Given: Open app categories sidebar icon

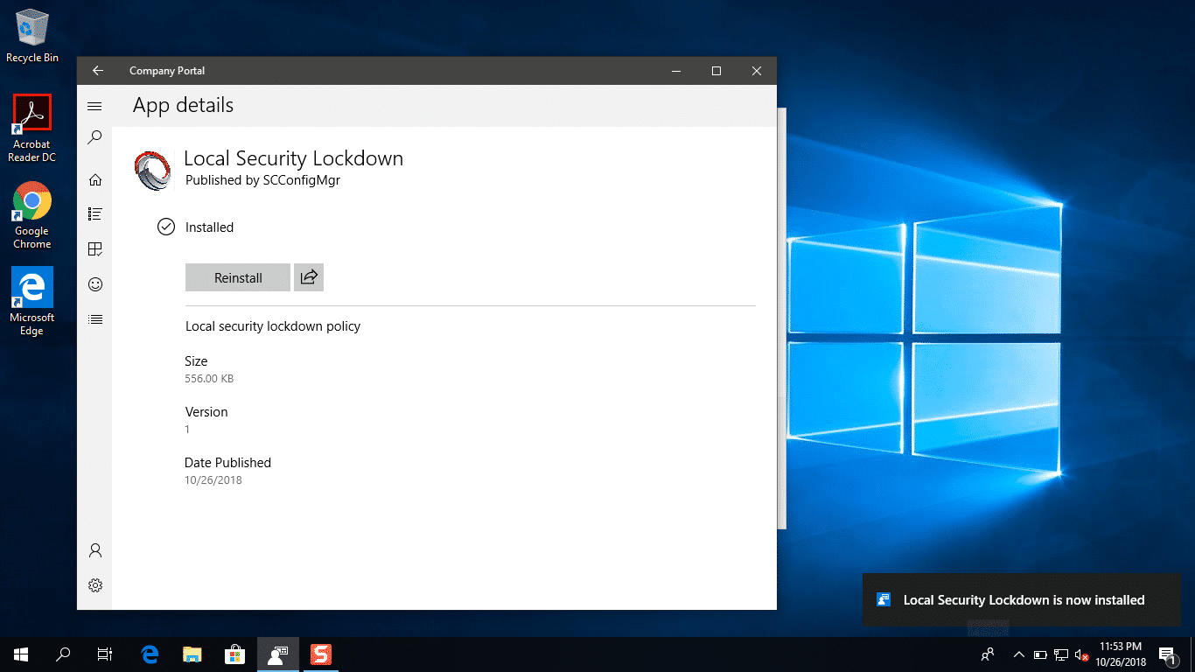Looking at the screenshot, I should click(x=95, y=249).
